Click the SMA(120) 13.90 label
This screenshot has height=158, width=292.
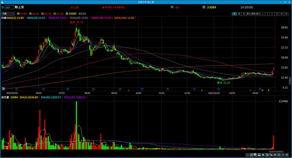[101, 18]
